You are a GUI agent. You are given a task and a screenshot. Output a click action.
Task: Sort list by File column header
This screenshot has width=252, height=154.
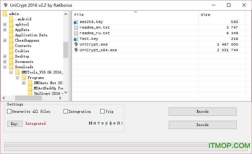pos(133,15)
